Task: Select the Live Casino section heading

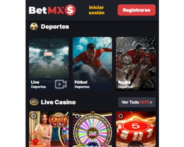Action: 58,102
